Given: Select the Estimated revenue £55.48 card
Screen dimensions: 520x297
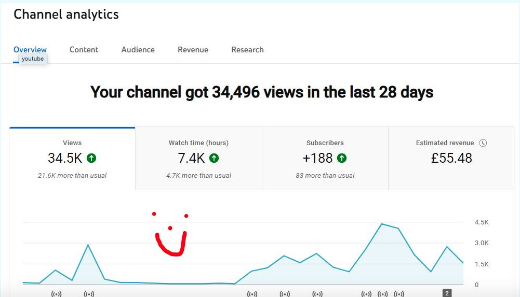Looking at the screenshot, I should coord(451,159).
